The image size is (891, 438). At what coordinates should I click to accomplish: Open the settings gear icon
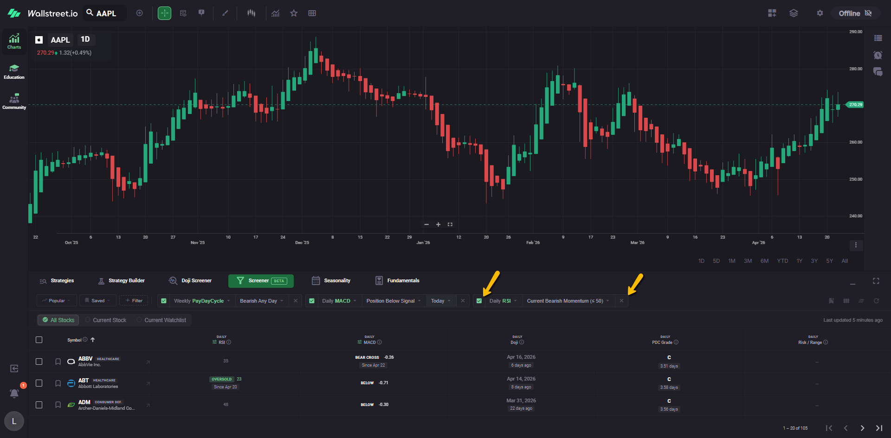coord(820,13)
